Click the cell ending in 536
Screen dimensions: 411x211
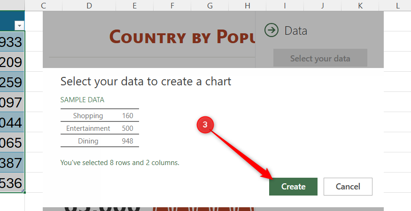[12, 182]
